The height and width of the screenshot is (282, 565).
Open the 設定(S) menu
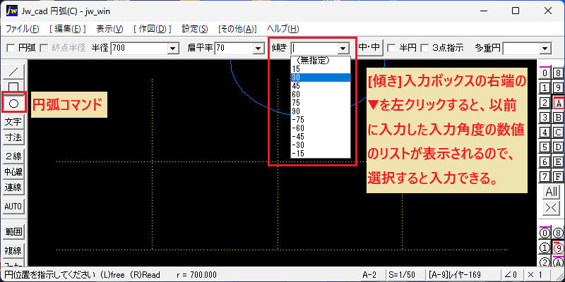coord(195,29)
